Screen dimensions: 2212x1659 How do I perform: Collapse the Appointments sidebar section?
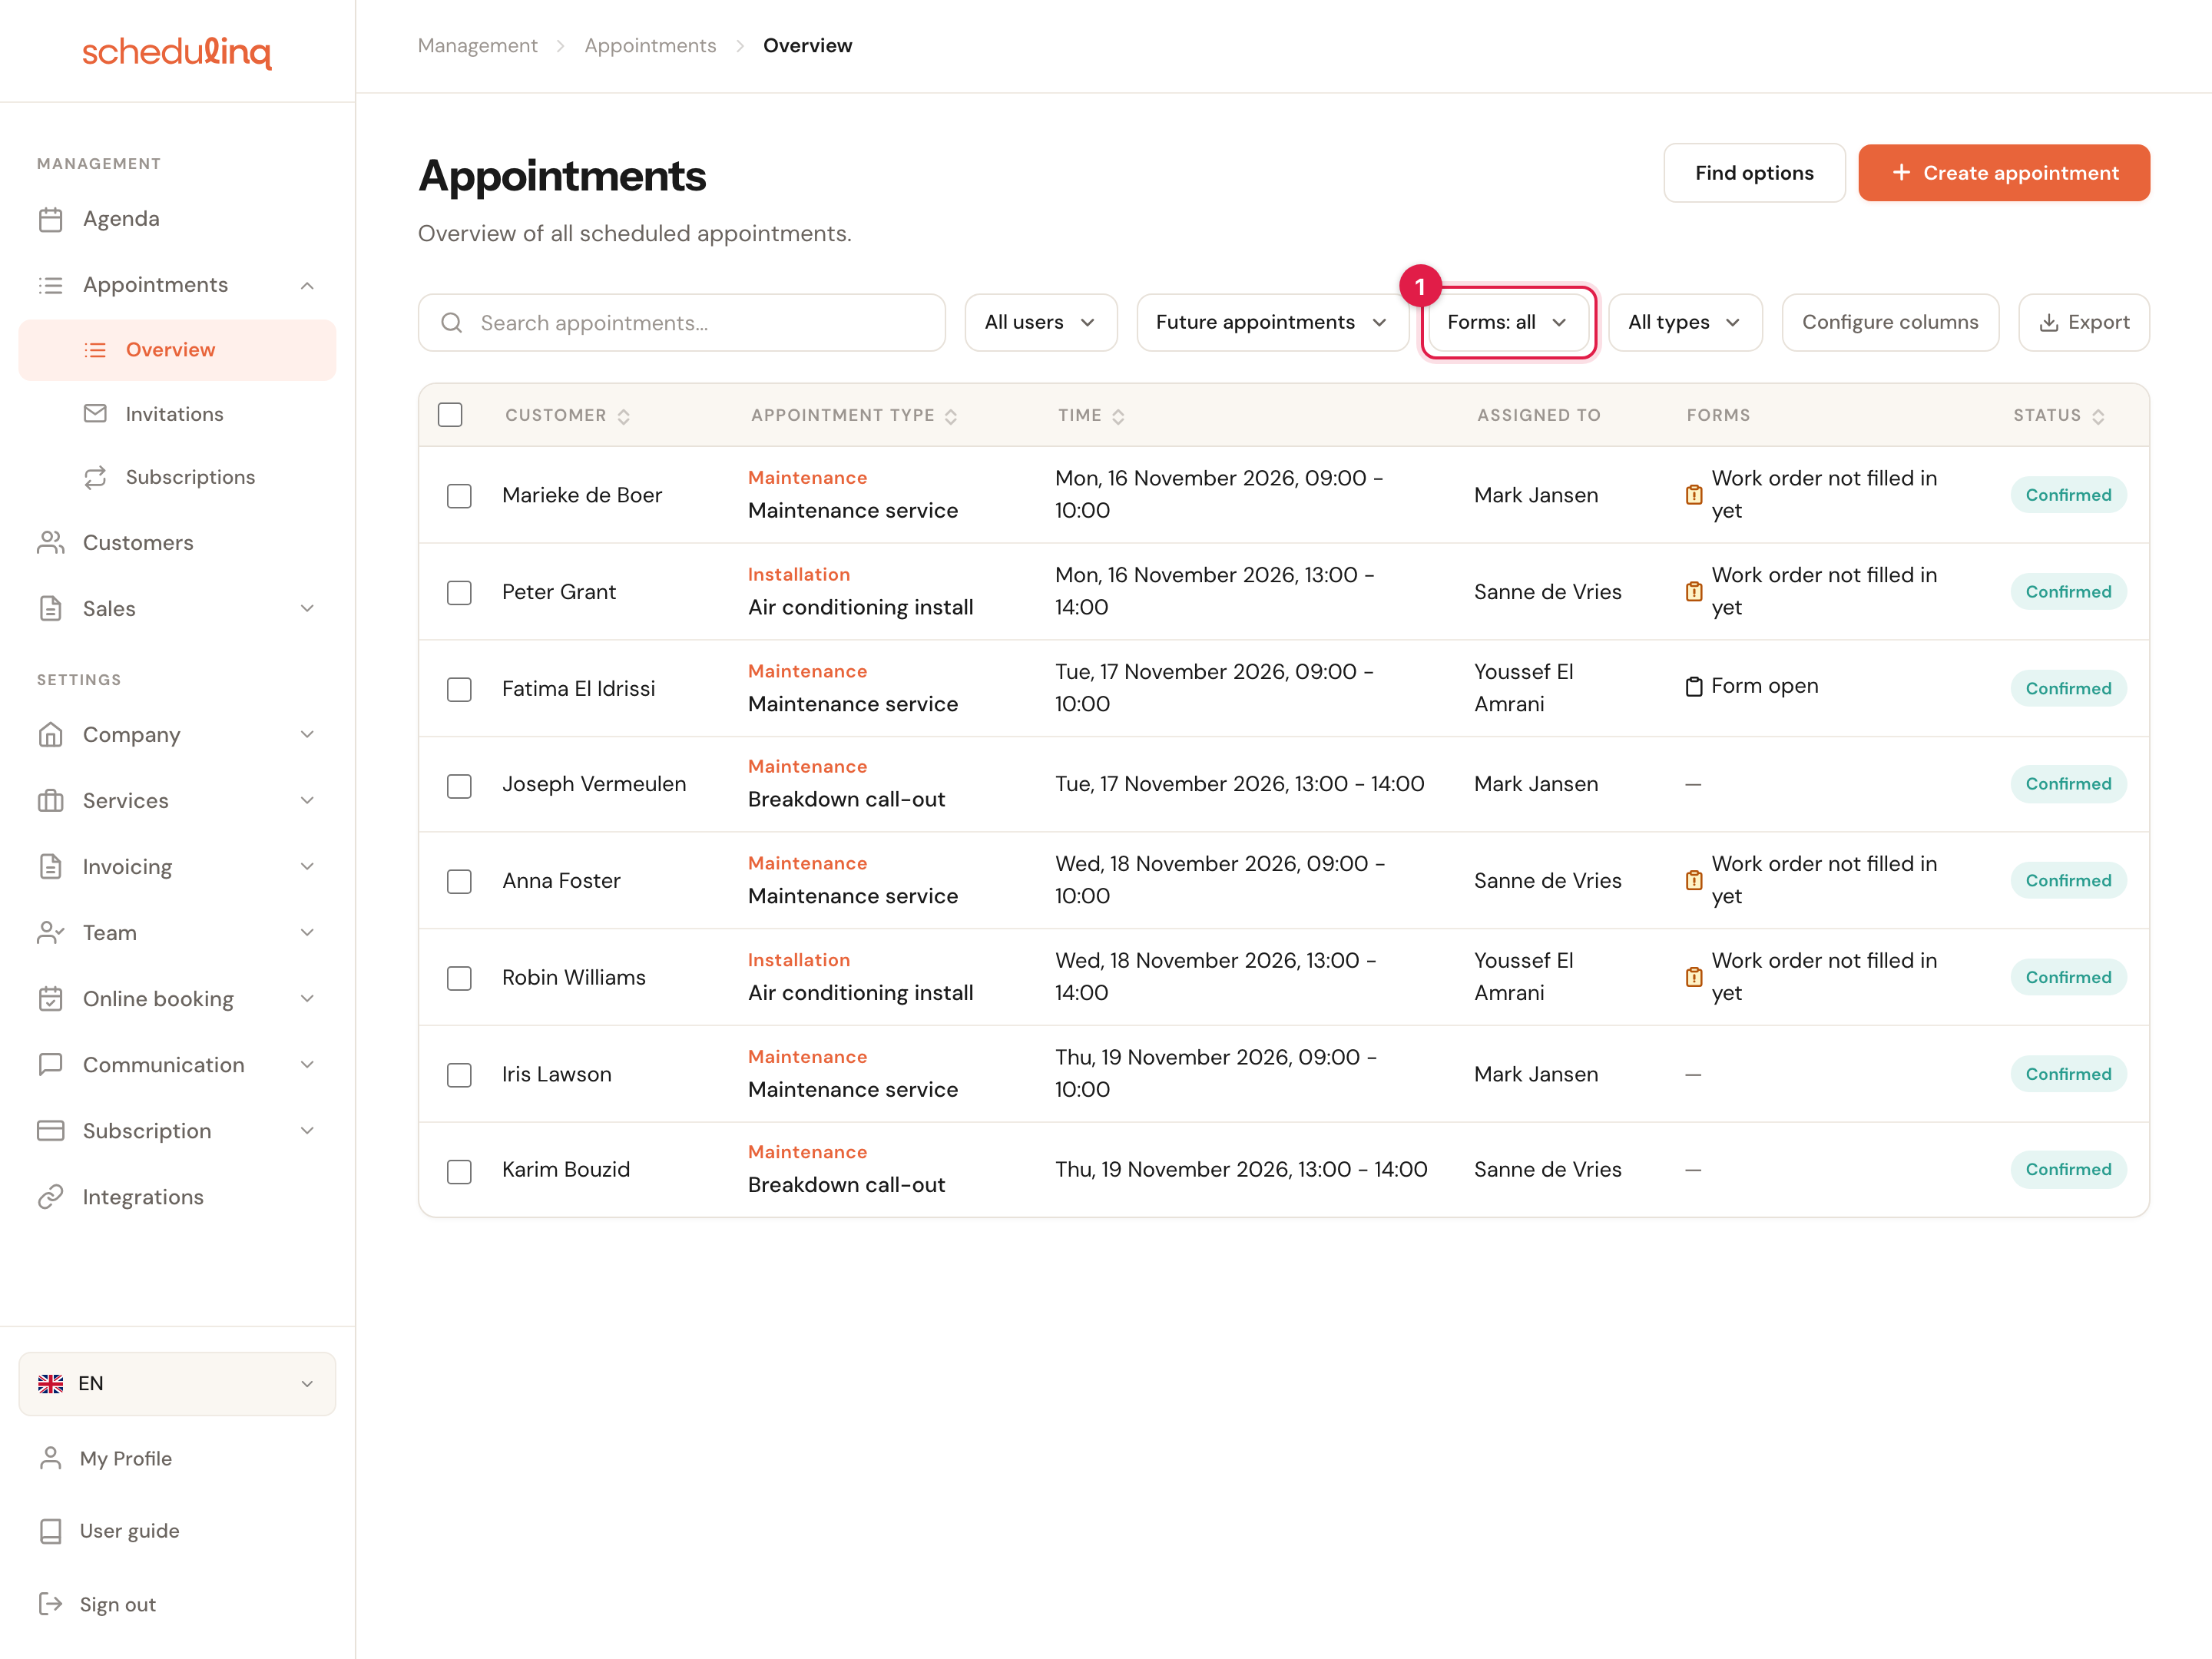pyautogui.click(x=177, y=285)
